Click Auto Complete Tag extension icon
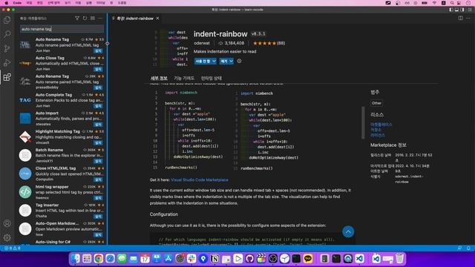Viewport: 475px width, 267px height. tap(25, 100)
